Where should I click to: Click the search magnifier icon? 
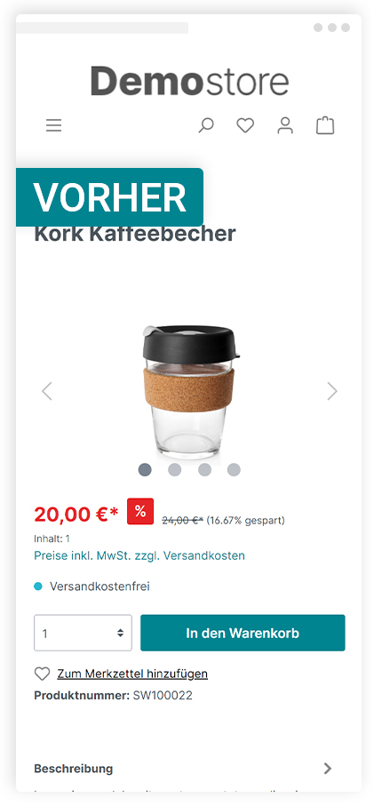point(206,125)
